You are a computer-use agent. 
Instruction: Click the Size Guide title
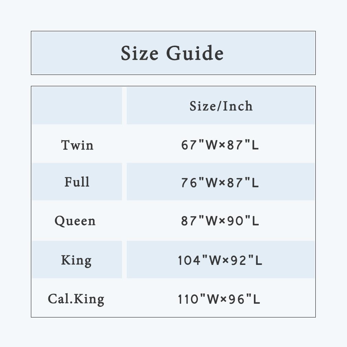pyautogui.click(x=172, y=53)
